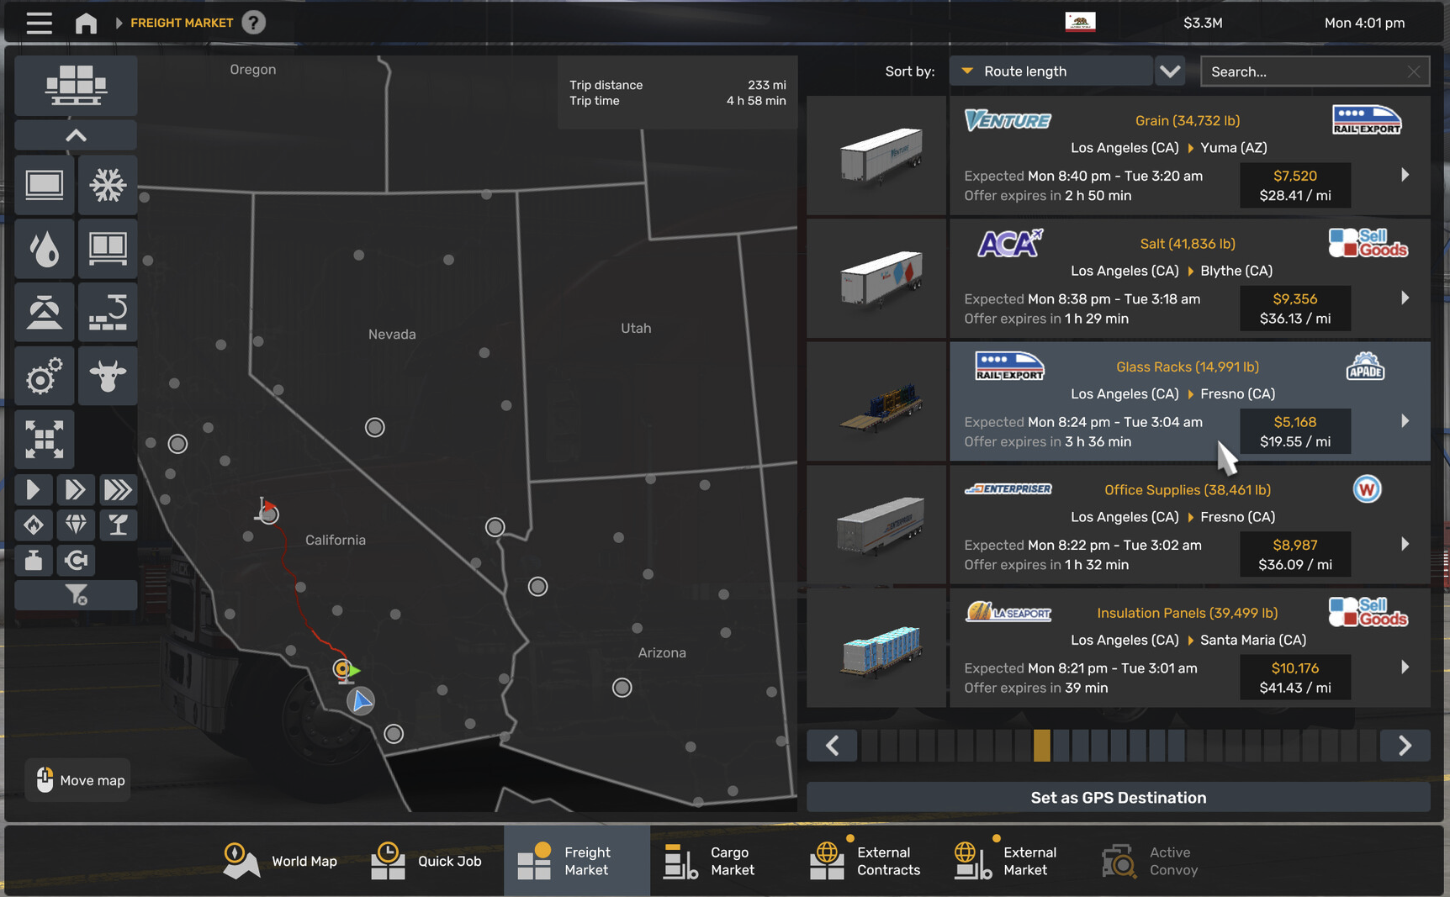Click the Set as GPS Destination button
1450x897 pixels.
1119,797
